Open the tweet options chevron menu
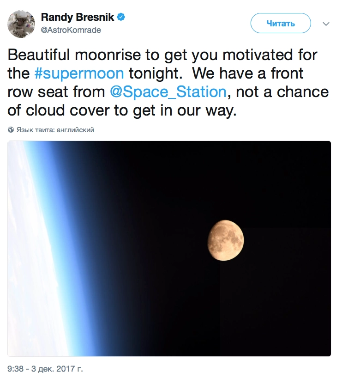Viewport: 342px width, 379px height. click(325, 24)
